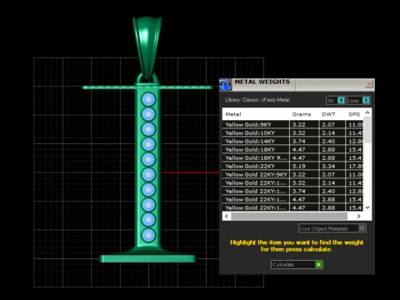Select the bottom blue gem
Screen dimensions: 400x300
tap(148, 235)
